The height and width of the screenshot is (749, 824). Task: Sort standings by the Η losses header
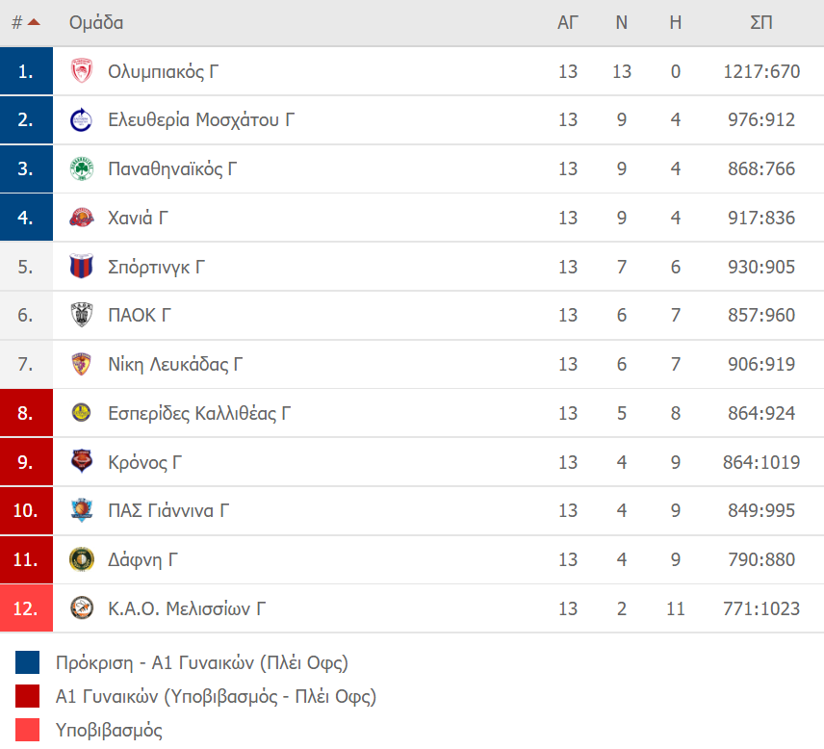click(676, 22)
